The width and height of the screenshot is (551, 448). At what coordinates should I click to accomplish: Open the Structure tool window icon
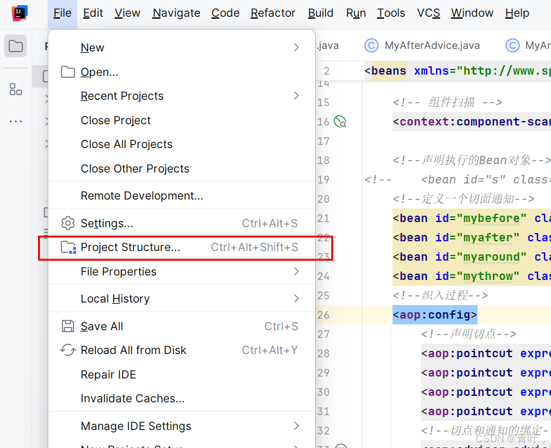click(x=15, y=89)
